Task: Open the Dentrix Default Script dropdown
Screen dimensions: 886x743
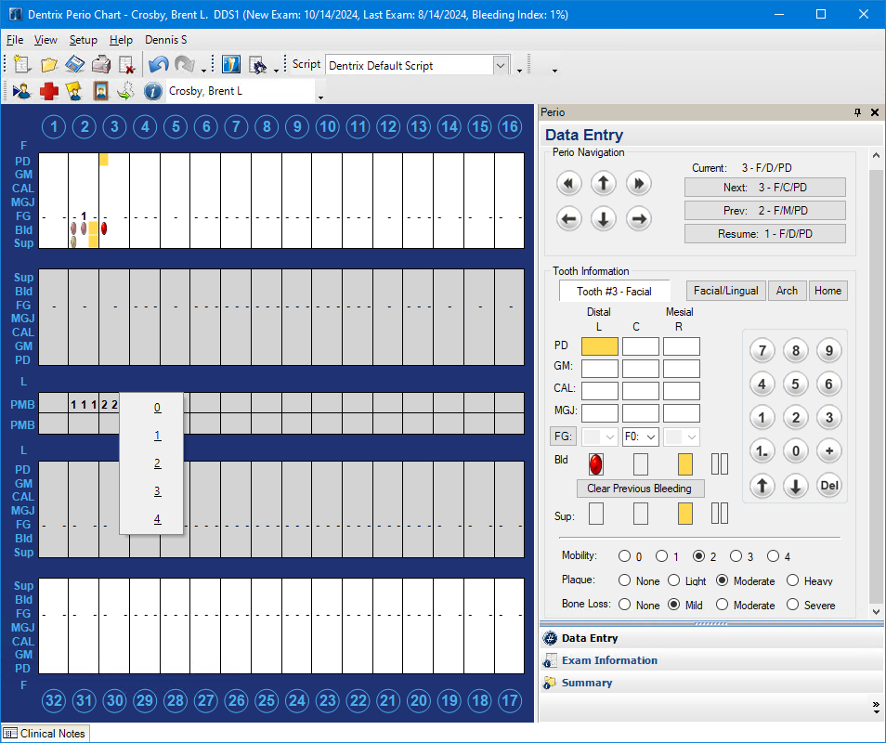Action: point(502,65)
